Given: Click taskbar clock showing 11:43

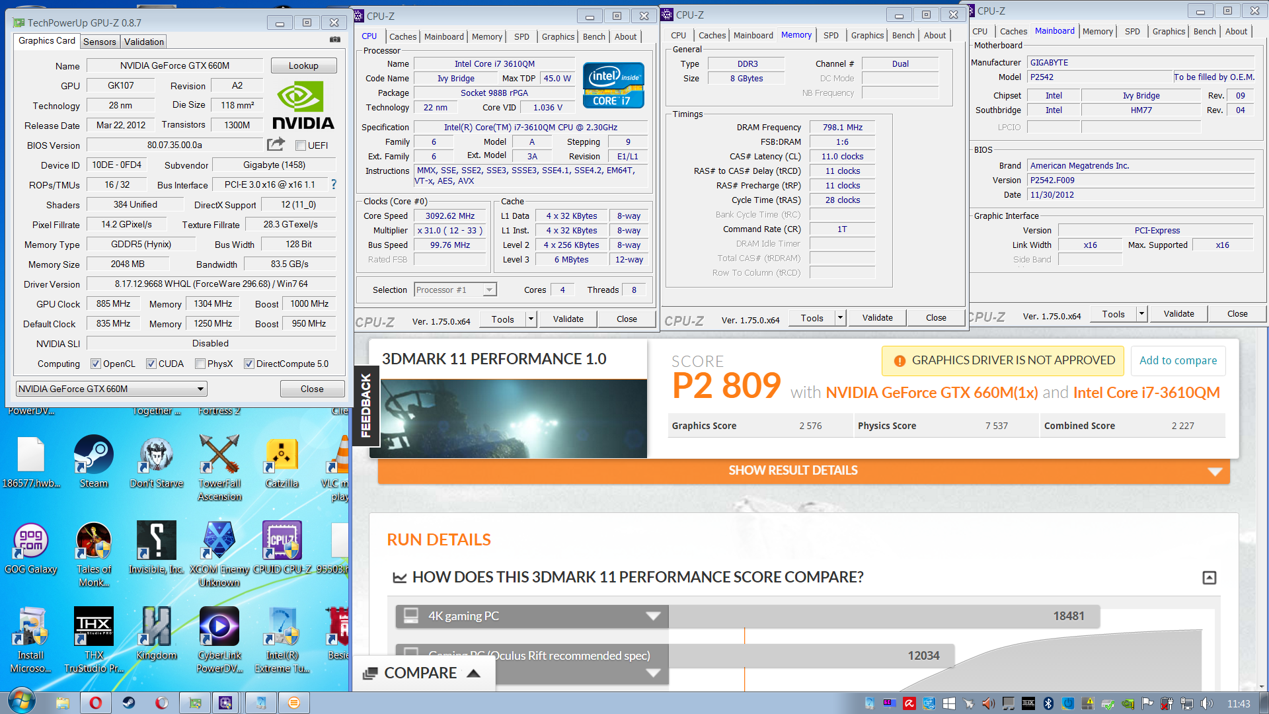Looking at the screenshot, I should 1238,703.
